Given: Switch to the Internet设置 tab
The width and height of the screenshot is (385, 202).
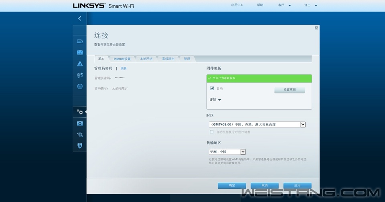Looking at the screenshot, I should pyautogui.click(x=122, y=59).
